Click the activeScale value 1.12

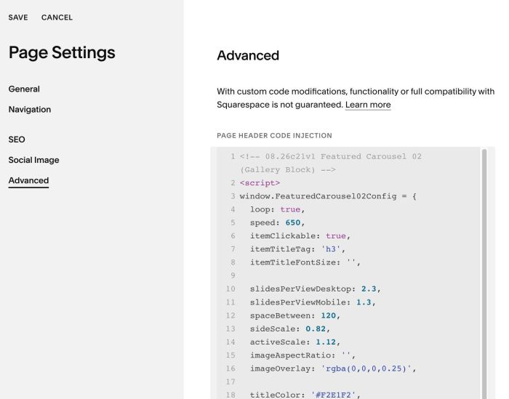[326, 342]
